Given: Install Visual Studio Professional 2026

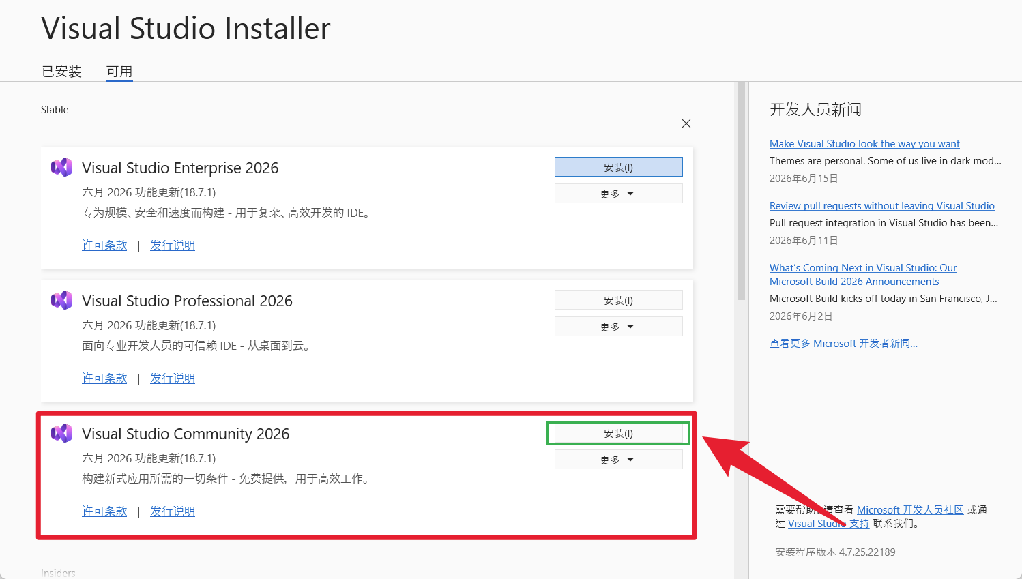Looking at the screenshot, I should pos(619,300).
